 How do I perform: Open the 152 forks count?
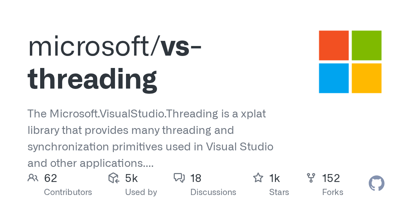(x=331, y=178)
